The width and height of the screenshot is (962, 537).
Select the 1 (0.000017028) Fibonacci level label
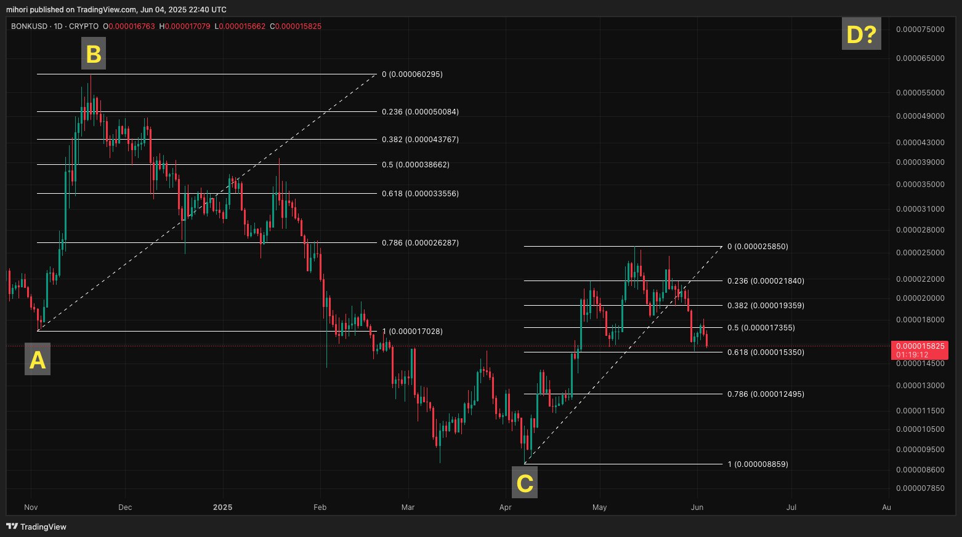[413, 332]
